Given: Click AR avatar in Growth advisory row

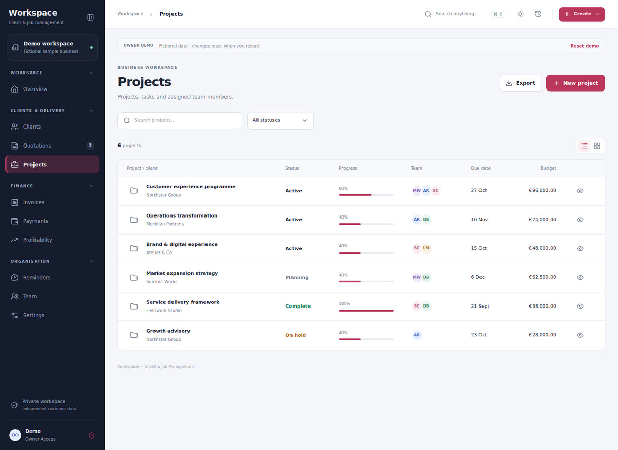Looking at the screenshot, I should (x=417, y=335).
